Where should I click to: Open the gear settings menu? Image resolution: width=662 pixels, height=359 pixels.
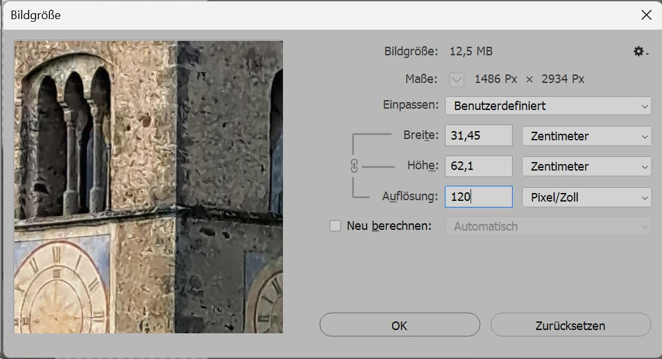coord(640,51)
